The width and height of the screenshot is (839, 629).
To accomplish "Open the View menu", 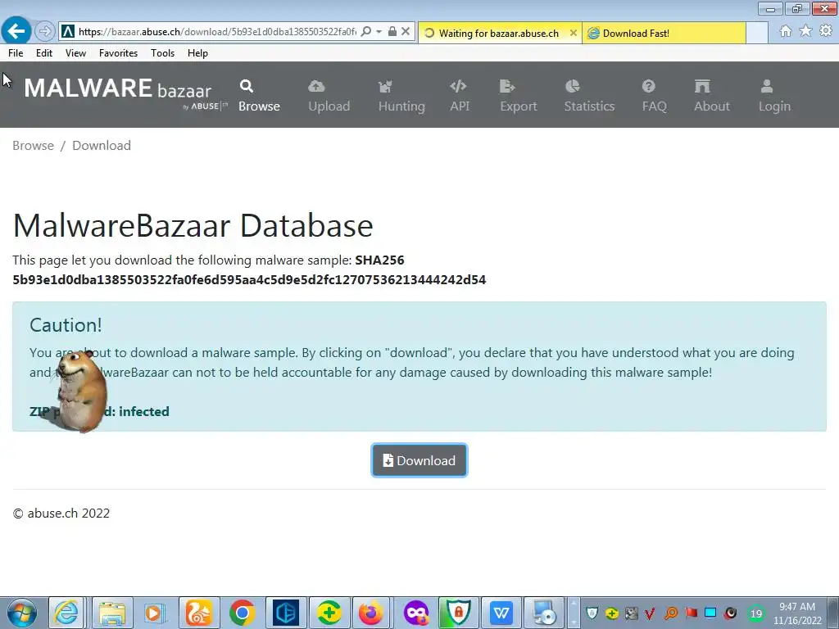I will click(x=75, y=53).
